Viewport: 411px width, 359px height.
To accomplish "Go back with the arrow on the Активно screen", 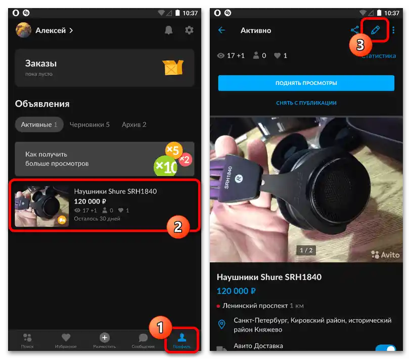I will pyautogui.click(x=222, y=30).
